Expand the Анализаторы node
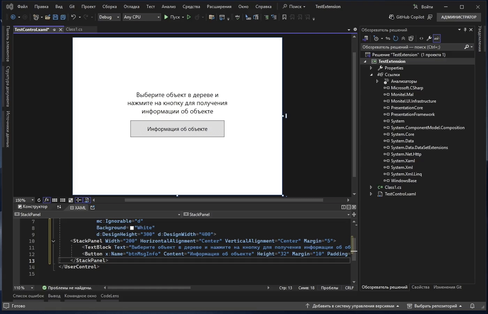488x314 pixels. pos(377,81)
